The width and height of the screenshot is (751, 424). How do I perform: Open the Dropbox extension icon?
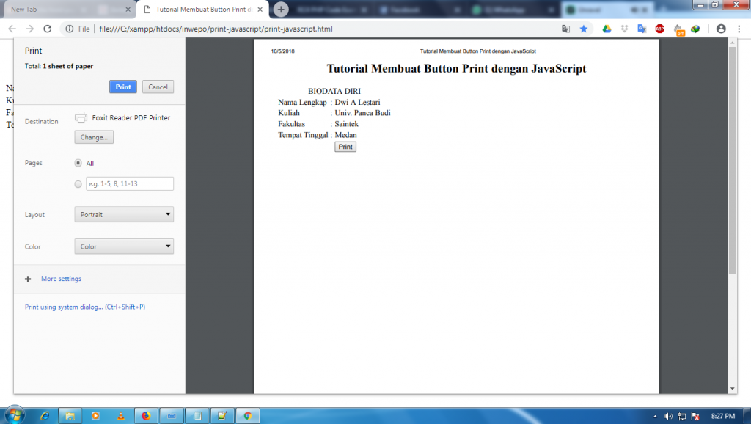click(x=624, y=29)
